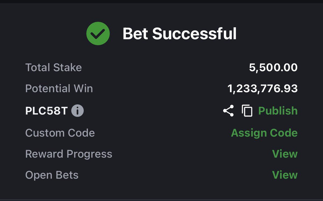Image resolution: width=323 pixels, height=201 pixels.
Task: Click empty panel area left of checkmark icon
Action: 43,34
